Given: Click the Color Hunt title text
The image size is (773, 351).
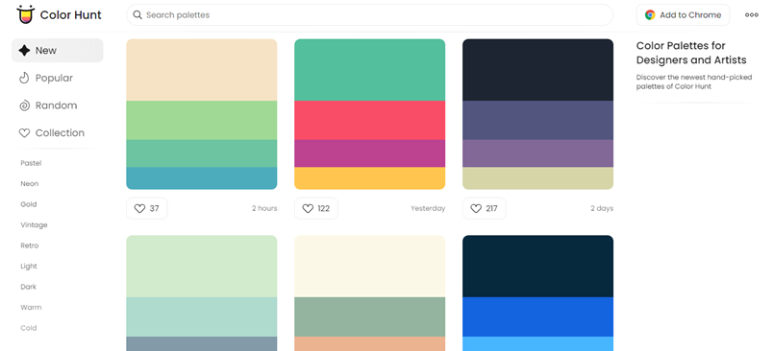Looking at the screenshot, I should coord(70,15).
